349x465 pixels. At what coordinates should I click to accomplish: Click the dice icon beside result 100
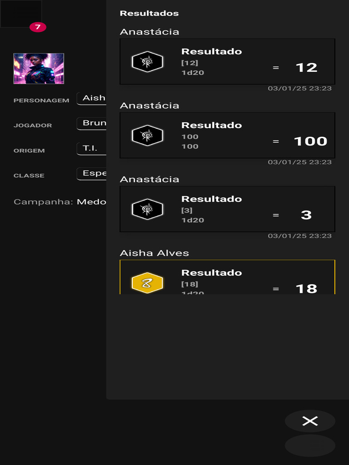click(x=147, y=135)
